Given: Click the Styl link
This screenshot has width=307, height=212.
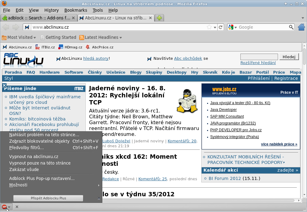Looking at the screenshot, I should coord(9,78).
